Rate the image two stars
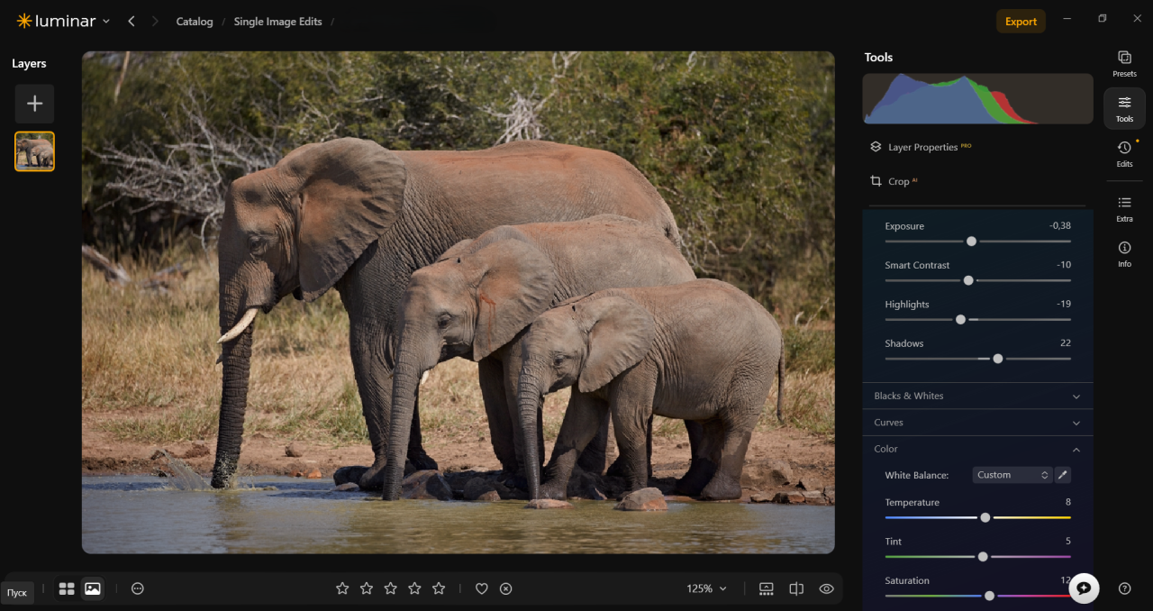 (x=367, y=588)
